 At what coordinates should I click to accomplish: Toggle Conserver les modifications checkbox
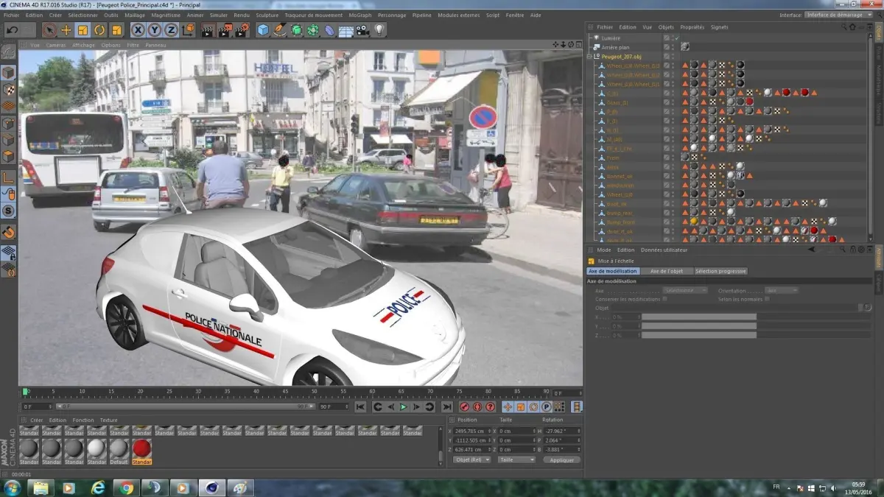click(664, 299)
